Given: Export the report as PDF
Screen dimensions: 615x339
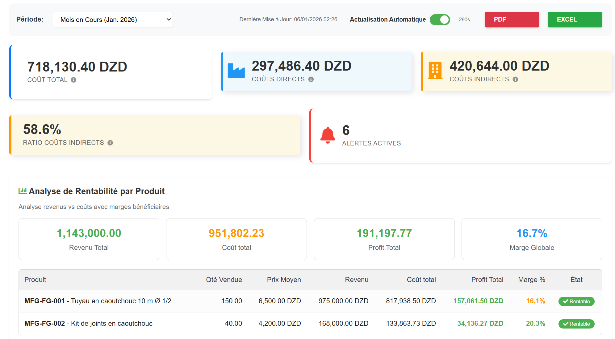Looking at the screenshot, I should (x=512, y=19).
